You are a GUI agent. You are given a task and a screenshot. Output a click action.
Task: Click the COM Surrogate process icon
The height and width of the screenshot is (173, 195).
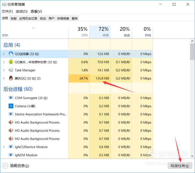click(x=11, y=98)
